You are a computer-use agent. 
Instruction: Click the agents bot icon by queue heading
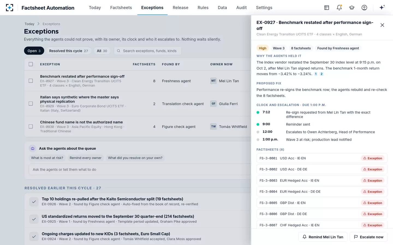[33, 148]
